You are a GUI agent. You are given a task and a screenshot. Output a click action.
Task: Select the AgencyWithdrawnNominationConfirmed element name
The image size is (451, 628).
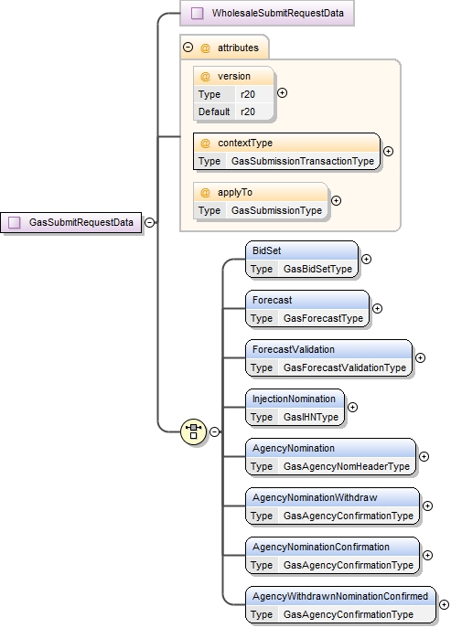pos(340,596)
